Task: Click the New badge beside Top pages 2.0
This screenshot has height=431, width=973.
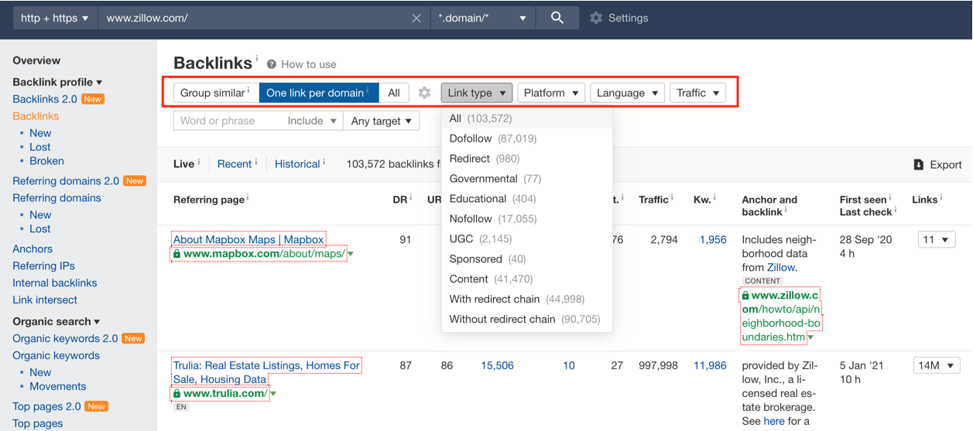Action: pos(96,407)
